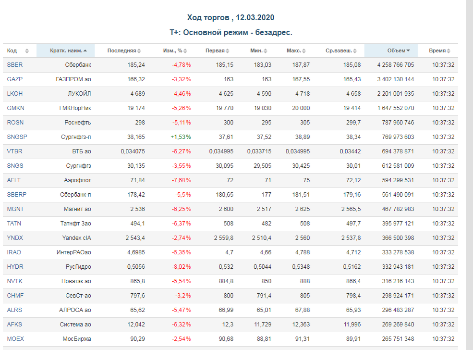Image resolution: width=473 pixels, height=350 pixels.
Task: Sort by Изм., % change column
Action: [x=175, y=51]
